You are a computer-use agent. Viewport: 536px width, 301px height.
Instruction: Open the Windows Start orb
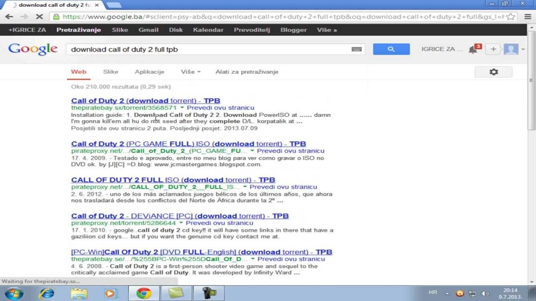(13, 293)
